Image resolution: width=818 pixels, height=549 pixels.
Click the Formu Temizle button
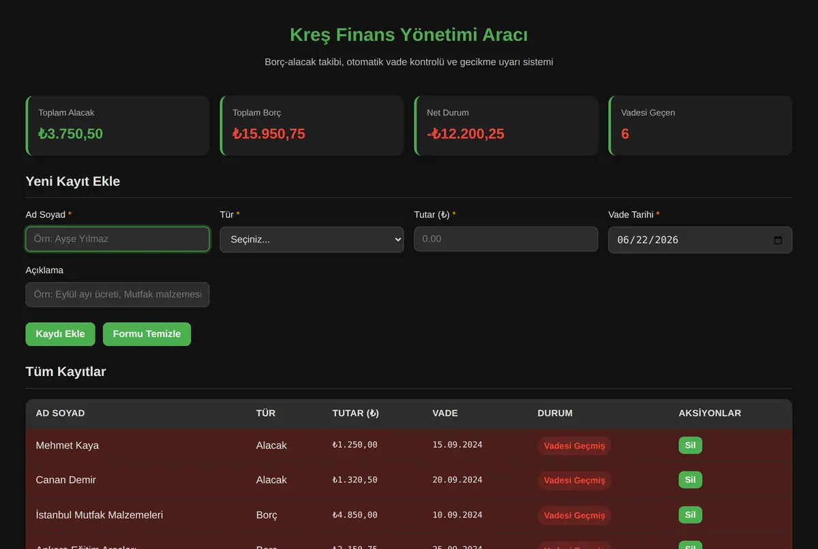coord(147,334)
